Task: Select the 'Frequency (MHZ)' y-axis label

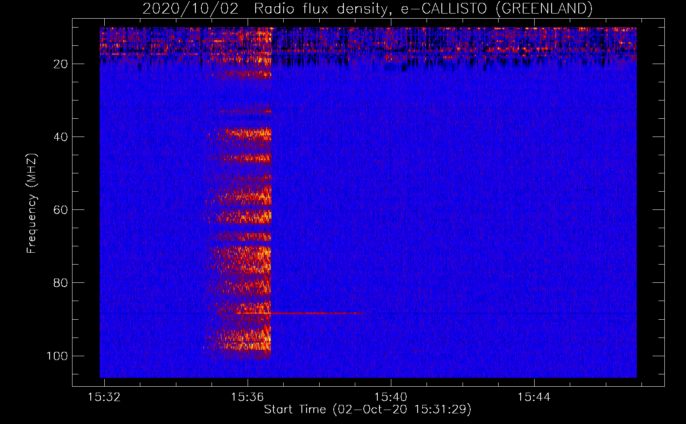Action: pos(32,203)
